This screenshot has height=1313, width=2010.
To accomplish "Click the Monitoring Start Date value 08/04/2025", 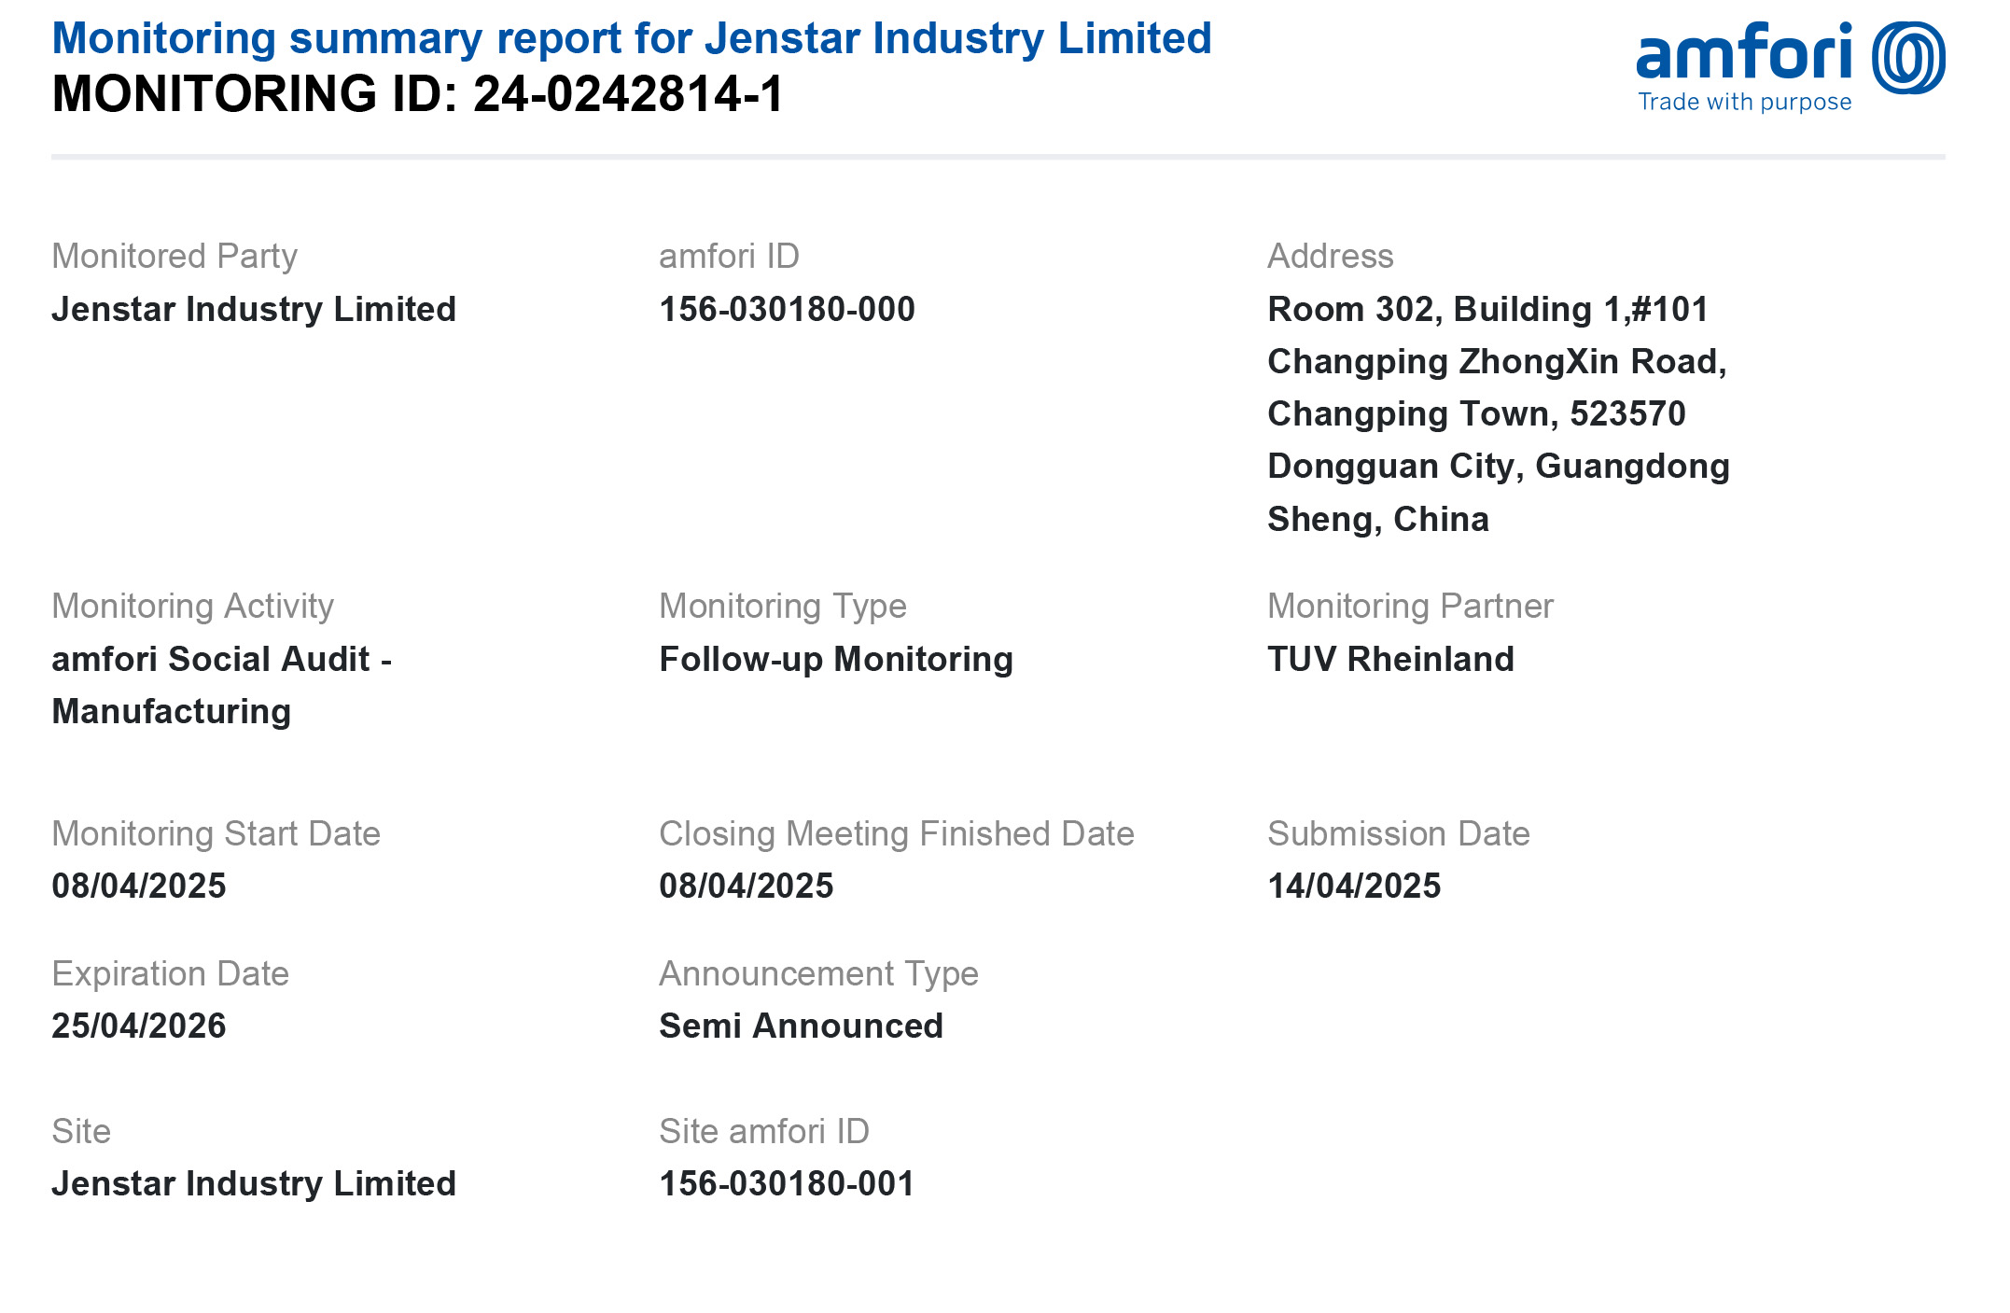I will (x=139, y=886).
